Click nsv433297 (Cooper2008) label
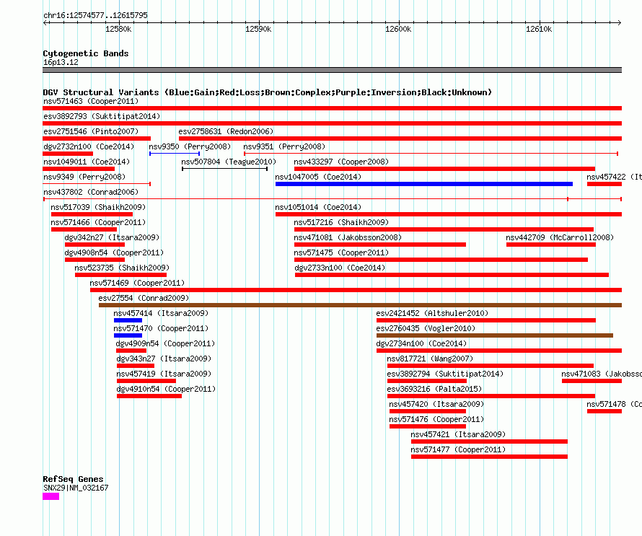The width and height of the screenshot is (642, 536). (x=341, y=162)
